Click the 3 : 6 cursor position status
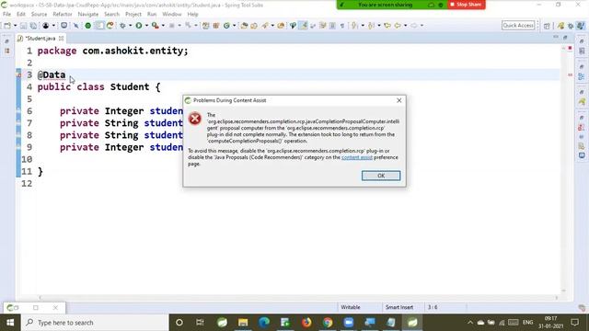The image size is (589, 331). [433, 307]
